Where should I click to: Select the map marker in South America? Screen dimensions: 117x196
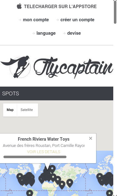tap(30, 193)
